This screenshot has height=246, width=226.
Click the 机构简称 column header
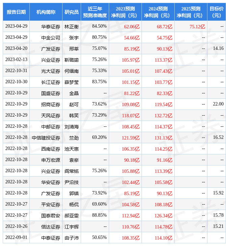[x=46, y=12]
